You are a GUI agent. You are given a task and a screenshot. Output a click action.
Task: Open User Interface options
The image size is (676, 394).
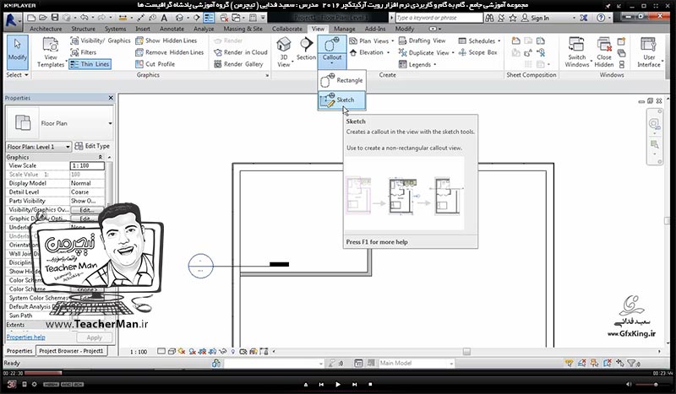(x=649, y=52)
